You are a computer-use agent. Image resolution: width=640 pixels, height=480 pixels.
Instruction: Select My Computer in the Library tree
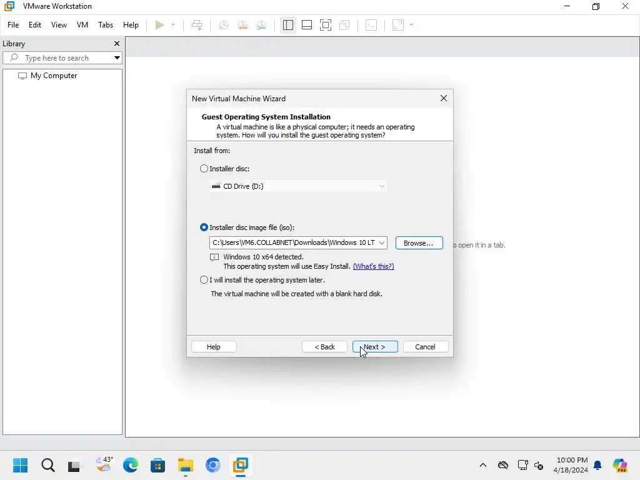54,76
